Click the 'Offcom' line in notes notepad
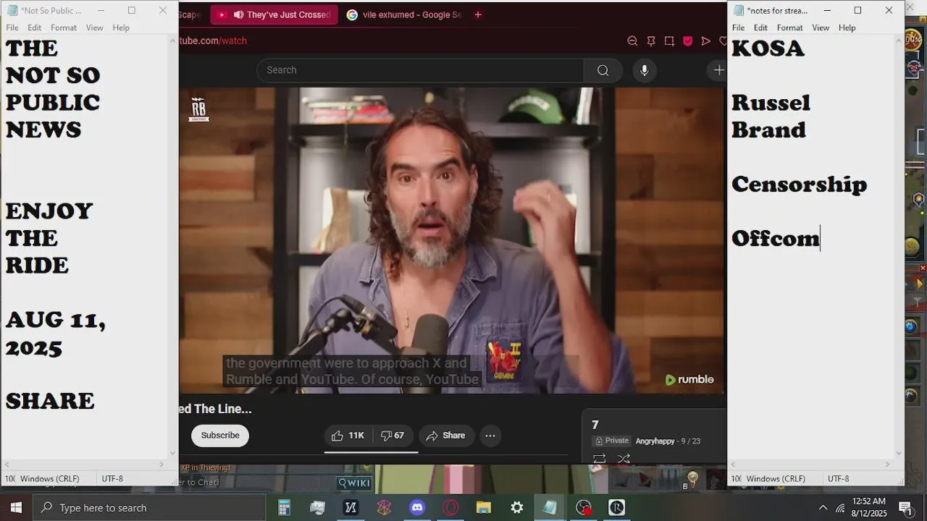Image resolution: width=927 pixels, height=521 pixels. coord(776,238)
